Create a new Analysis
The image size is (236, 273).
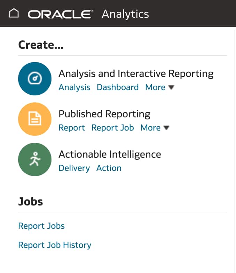(74, 87)
